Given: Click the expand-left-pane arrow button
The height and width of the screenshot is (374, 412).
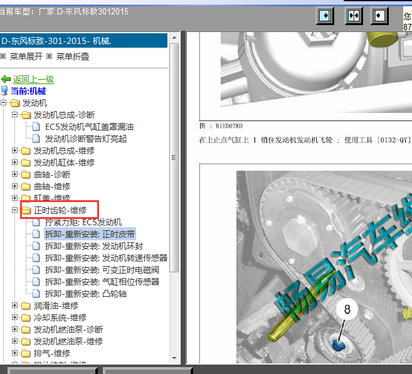Looking at the screenshot, I should 325,16.
